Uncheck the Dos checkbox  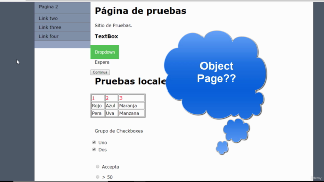[x=94, y=150]
